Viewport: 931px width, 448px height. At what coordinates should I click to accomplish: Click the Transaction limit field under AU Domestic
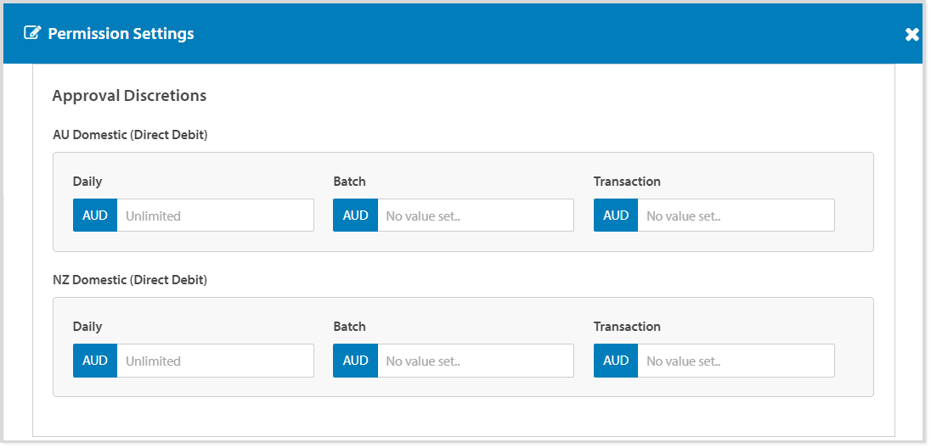pyautogui.click(x=736, y=216)
